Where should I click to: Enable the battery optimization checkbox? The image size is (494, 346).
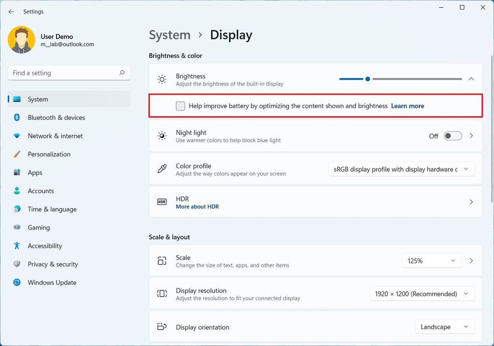[x=180, y=106]
